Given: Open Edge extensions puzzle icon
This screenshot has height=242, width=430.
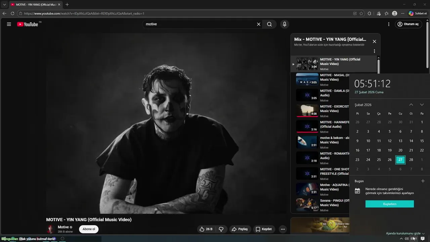Looking at the screenshot, I should click(x=370, y=13).
